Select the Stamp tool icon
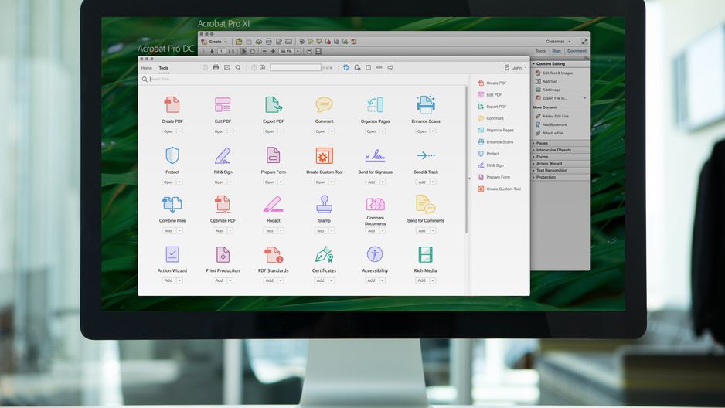 (x=324, y=204)
